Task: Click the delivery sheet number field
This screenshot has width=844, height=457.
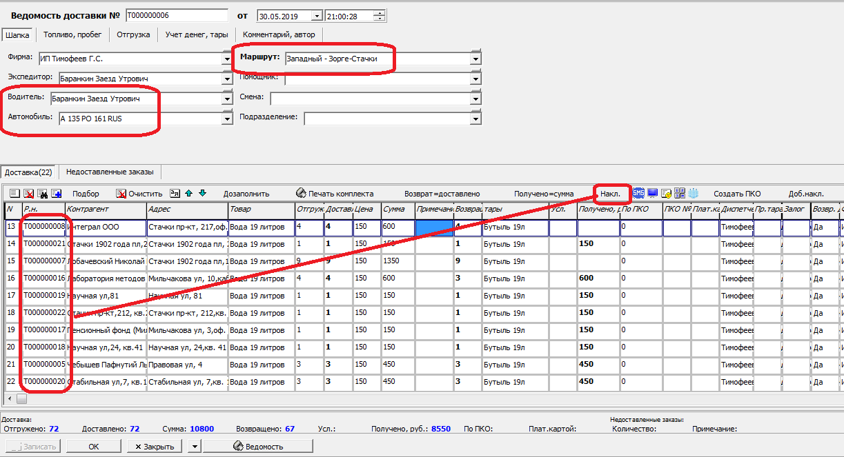Action: (x=177, y=15)
